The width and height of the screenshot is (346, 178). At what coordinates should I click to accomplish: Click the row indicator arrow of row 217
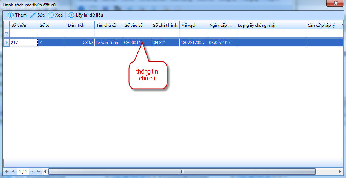coord(6,43)
